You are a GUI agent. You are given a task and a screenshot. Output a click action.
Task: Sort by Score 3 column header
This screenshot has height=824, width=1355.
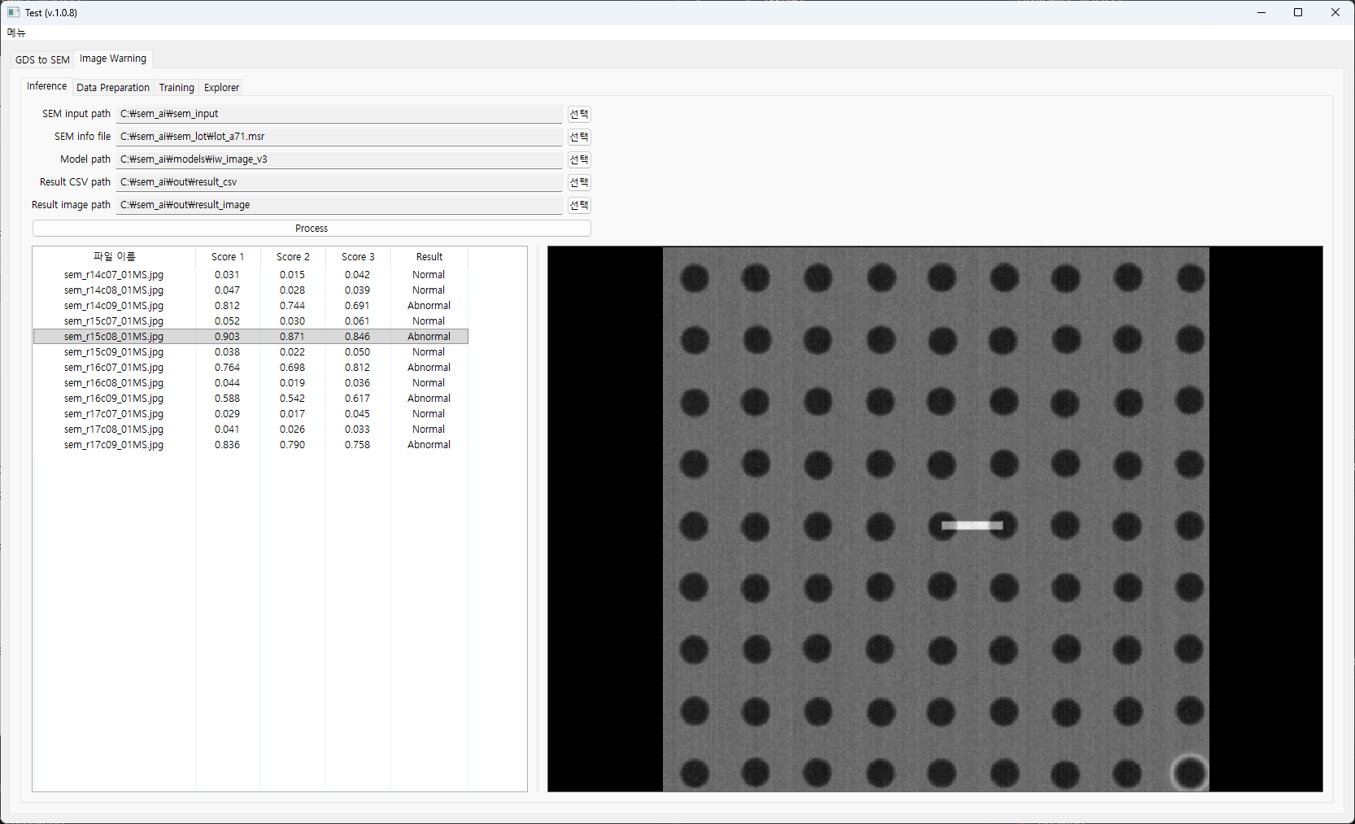point(358,256)
